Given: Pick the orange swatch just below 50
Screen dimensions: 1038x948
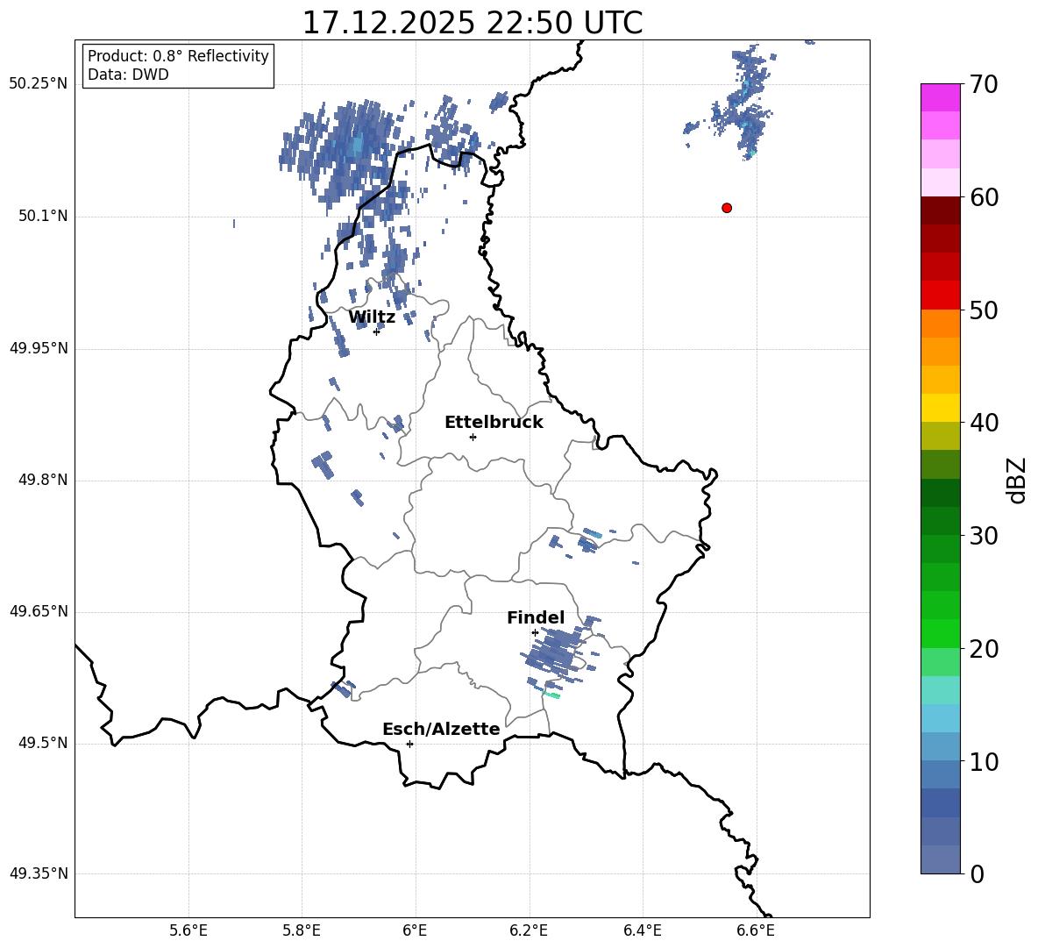Looking at the screenshot, I should [x=941, y=323].
